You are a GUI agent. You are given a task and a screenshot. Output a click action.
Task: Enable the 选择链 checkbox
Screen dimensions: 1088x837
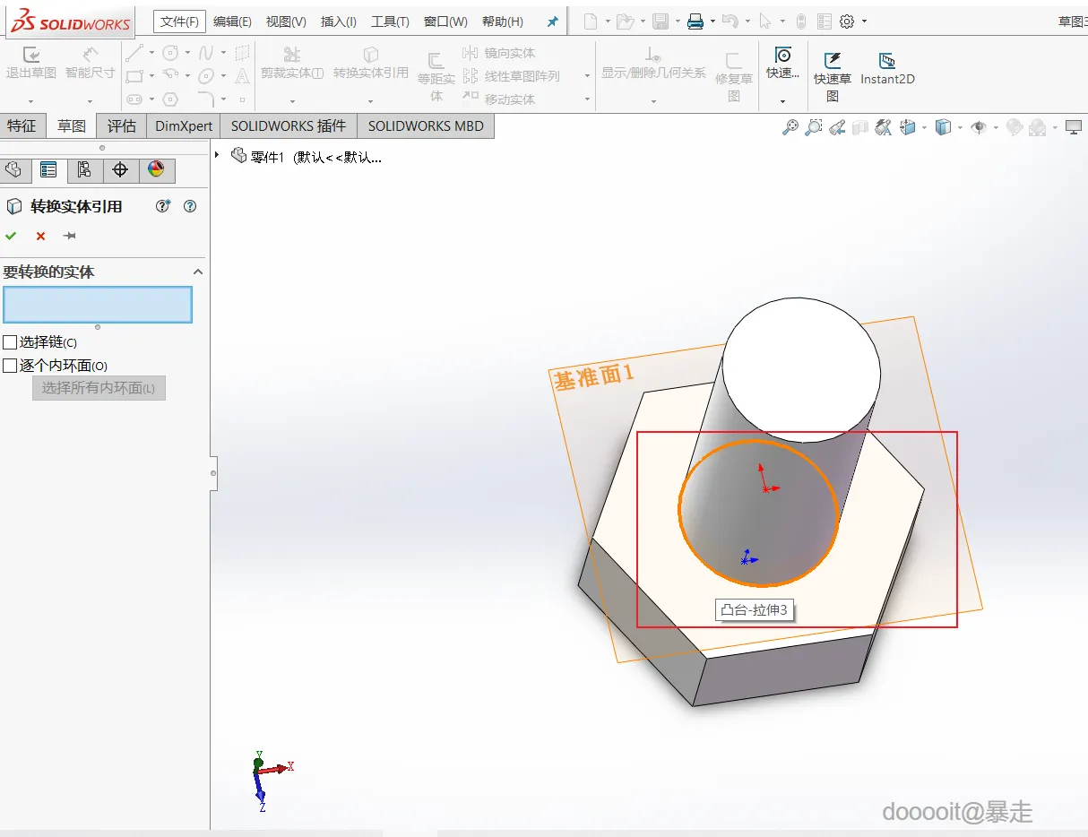[x=10, y=342]
